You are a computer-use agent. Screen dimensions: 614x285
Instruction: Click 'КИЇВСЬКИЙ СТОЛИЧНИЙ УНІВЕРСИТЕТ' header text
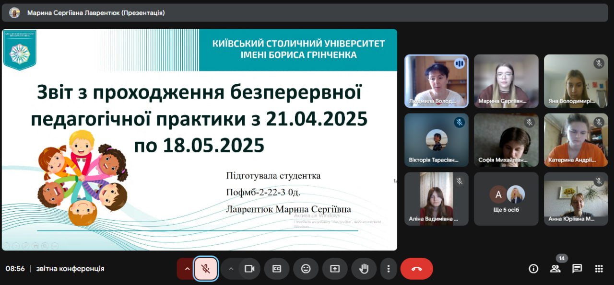pyautogui.click(x=299, y=44)
